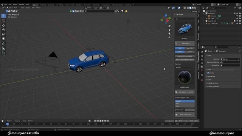Select the Scale tool
The image size is (242, 136).
click(3, 34)
